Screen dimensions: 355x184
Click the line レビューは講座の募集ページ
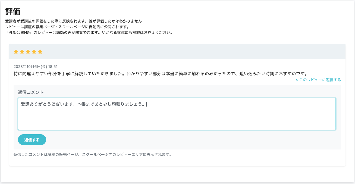click(67, 27)
